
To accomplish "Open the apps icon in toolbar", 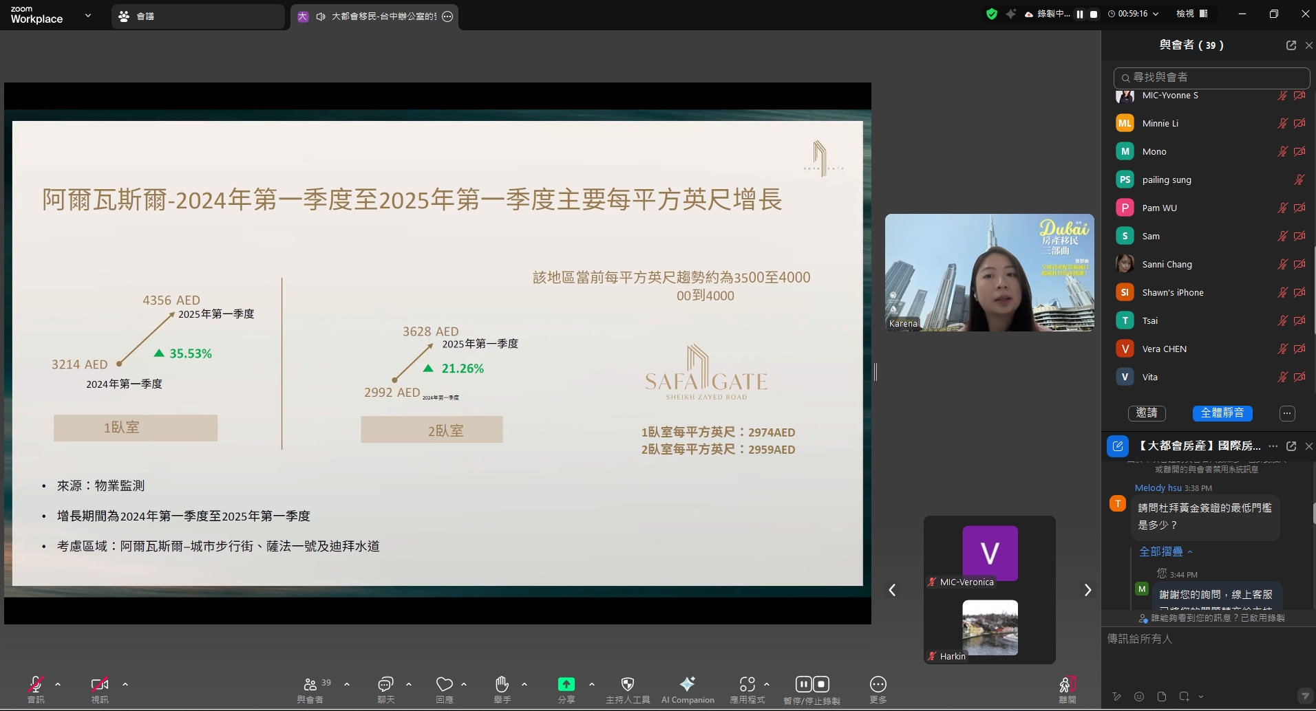I will tap(747, 684).
